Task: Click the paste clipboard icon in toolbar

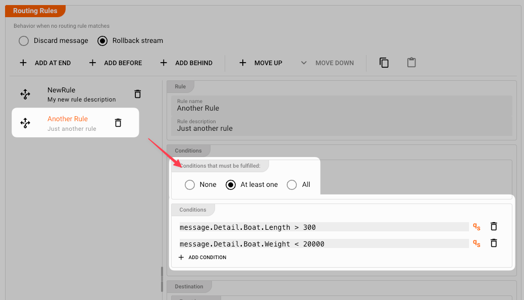Action: pyautogui.click(x=411, y=63)
